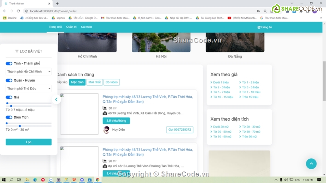The height and width of the screenshot is (183, 326).
Task: Switch to Chrome in the taskbar
Action: pos(97,180)
